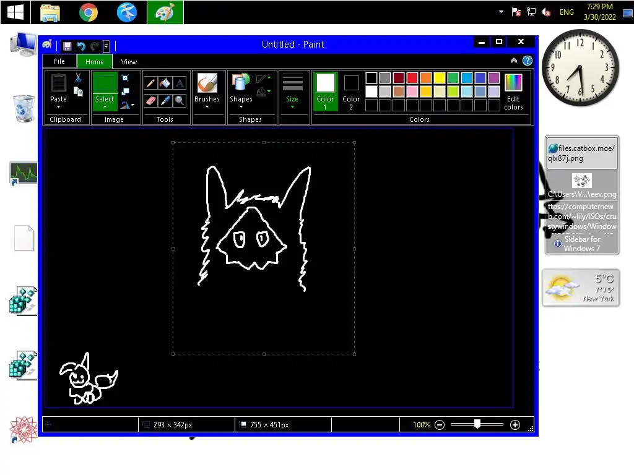Pick the orange color swatch
The width and height of the screenshot is (634, 475).
[x=426, y=78]
